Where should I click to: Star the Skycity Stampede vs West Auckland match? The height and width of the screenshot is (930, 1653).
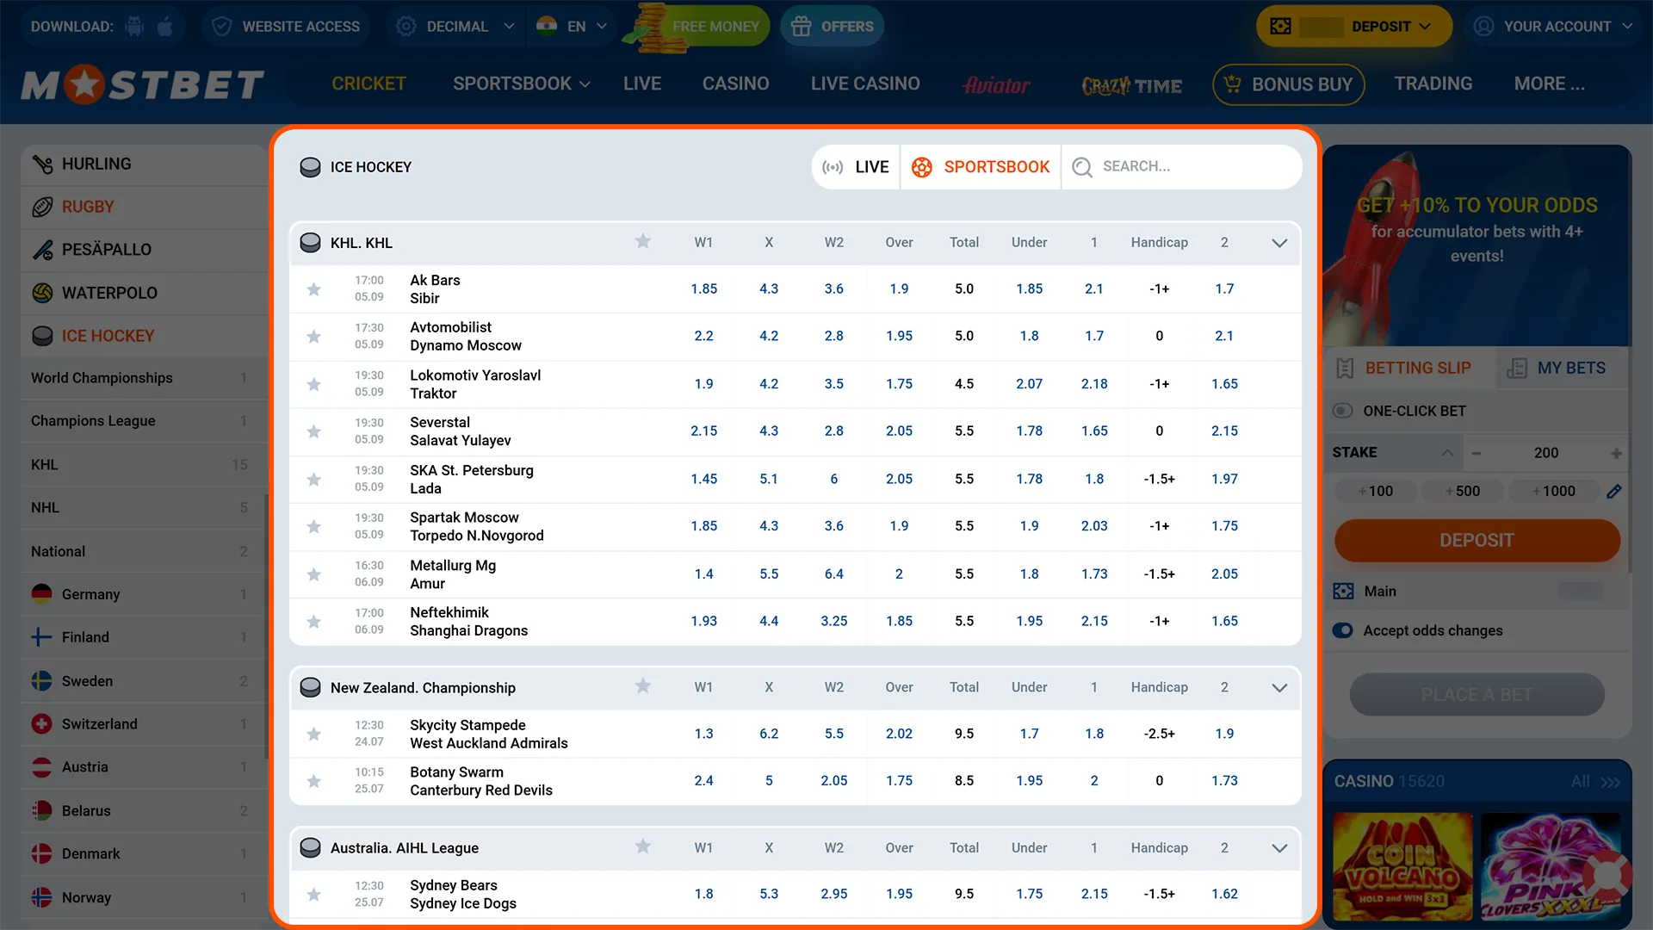click(x=314, y=734)
